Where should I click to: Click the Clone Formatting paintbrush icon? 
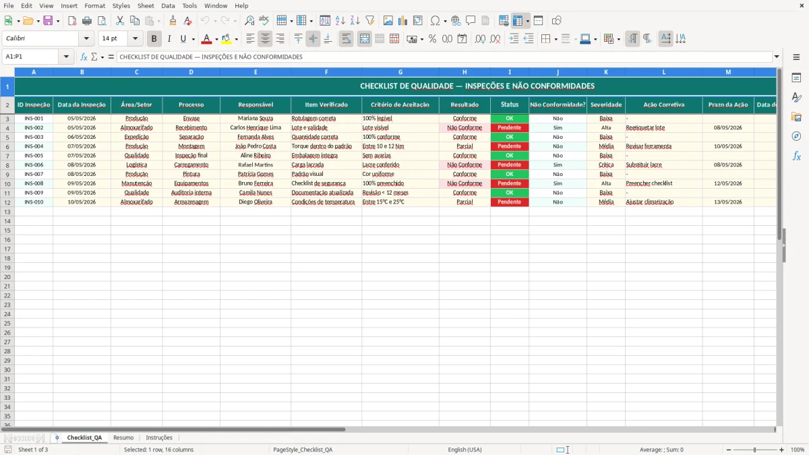point(173,21)
